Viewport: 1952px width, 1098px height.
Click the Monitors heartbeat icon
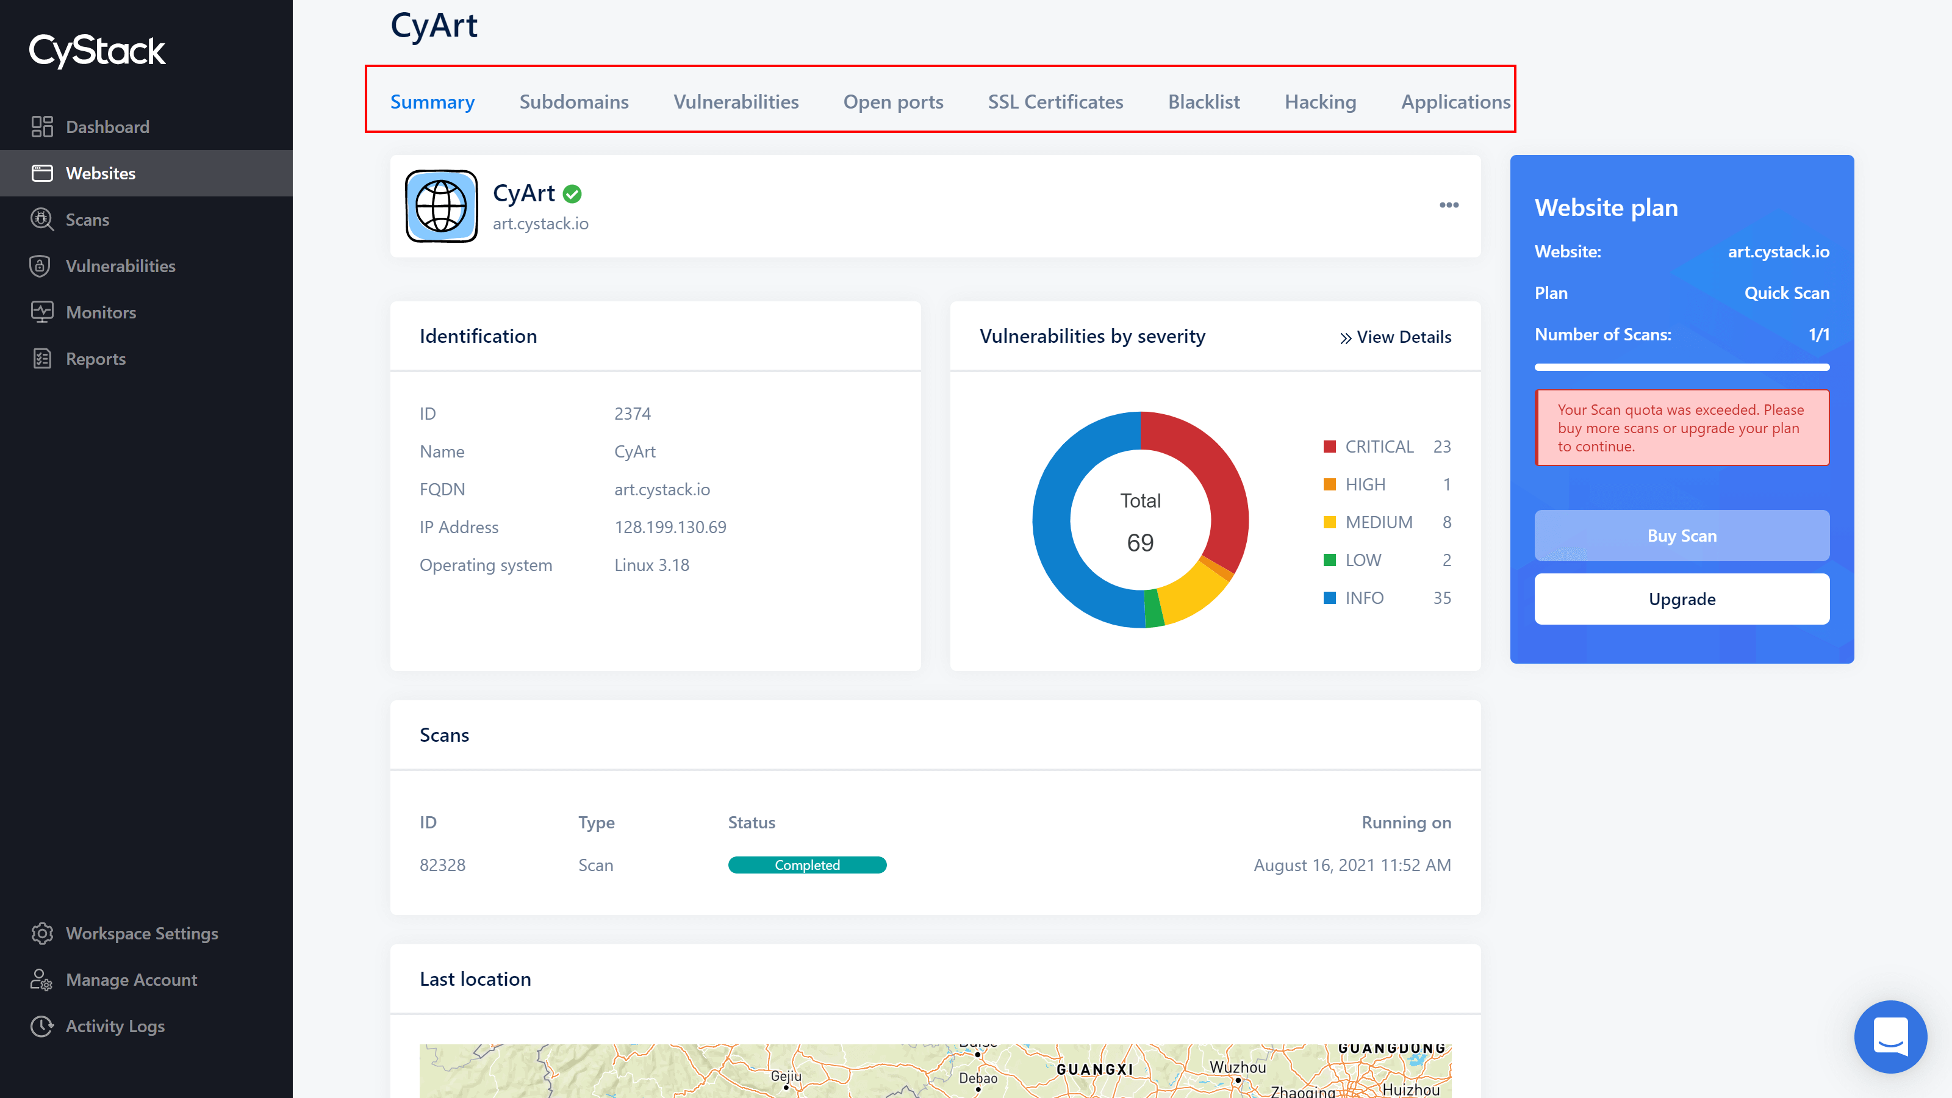pos(41,312)
